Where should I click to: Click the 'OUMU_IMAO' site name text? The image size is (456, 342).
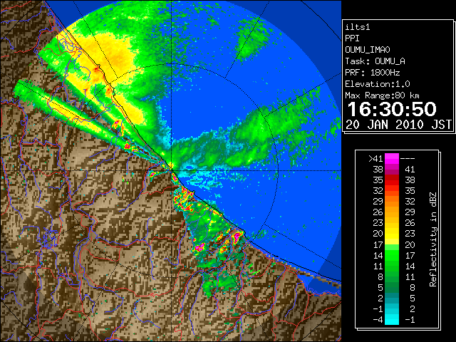[x=368, y=50]
